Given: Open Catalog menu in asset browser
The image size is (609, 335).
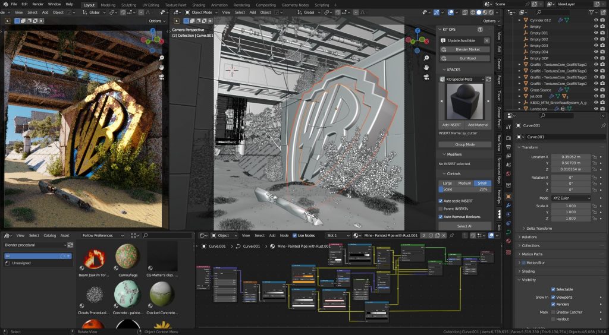Looking at the screenshot, I should 50,235.
